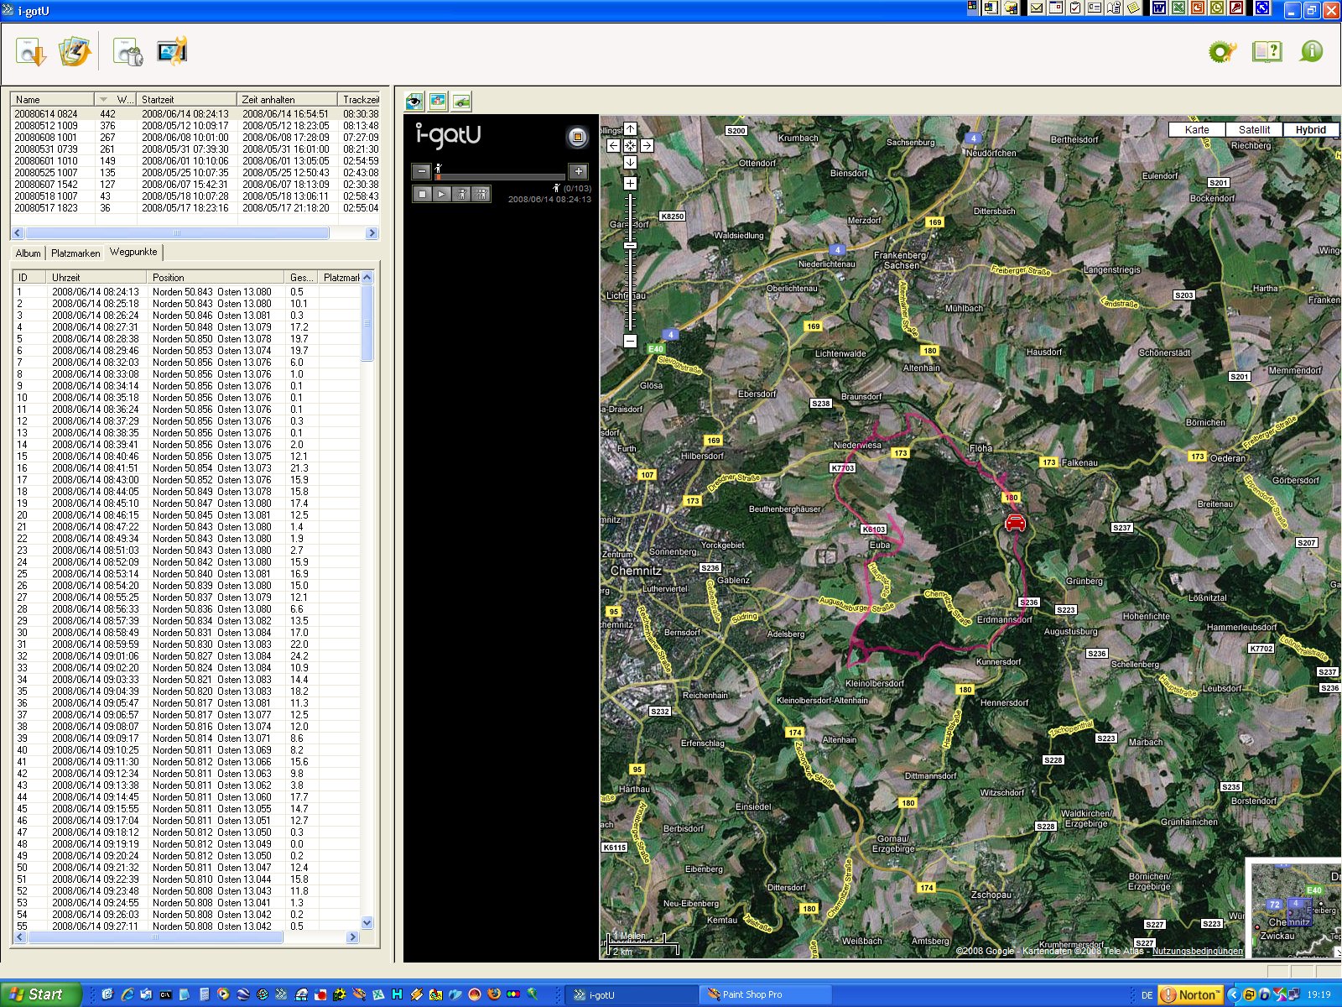Image resolution: width=1342 pixels, height=1007 pixels.
Task: Select the Hybrid map view
Action: pos(1311,129)
